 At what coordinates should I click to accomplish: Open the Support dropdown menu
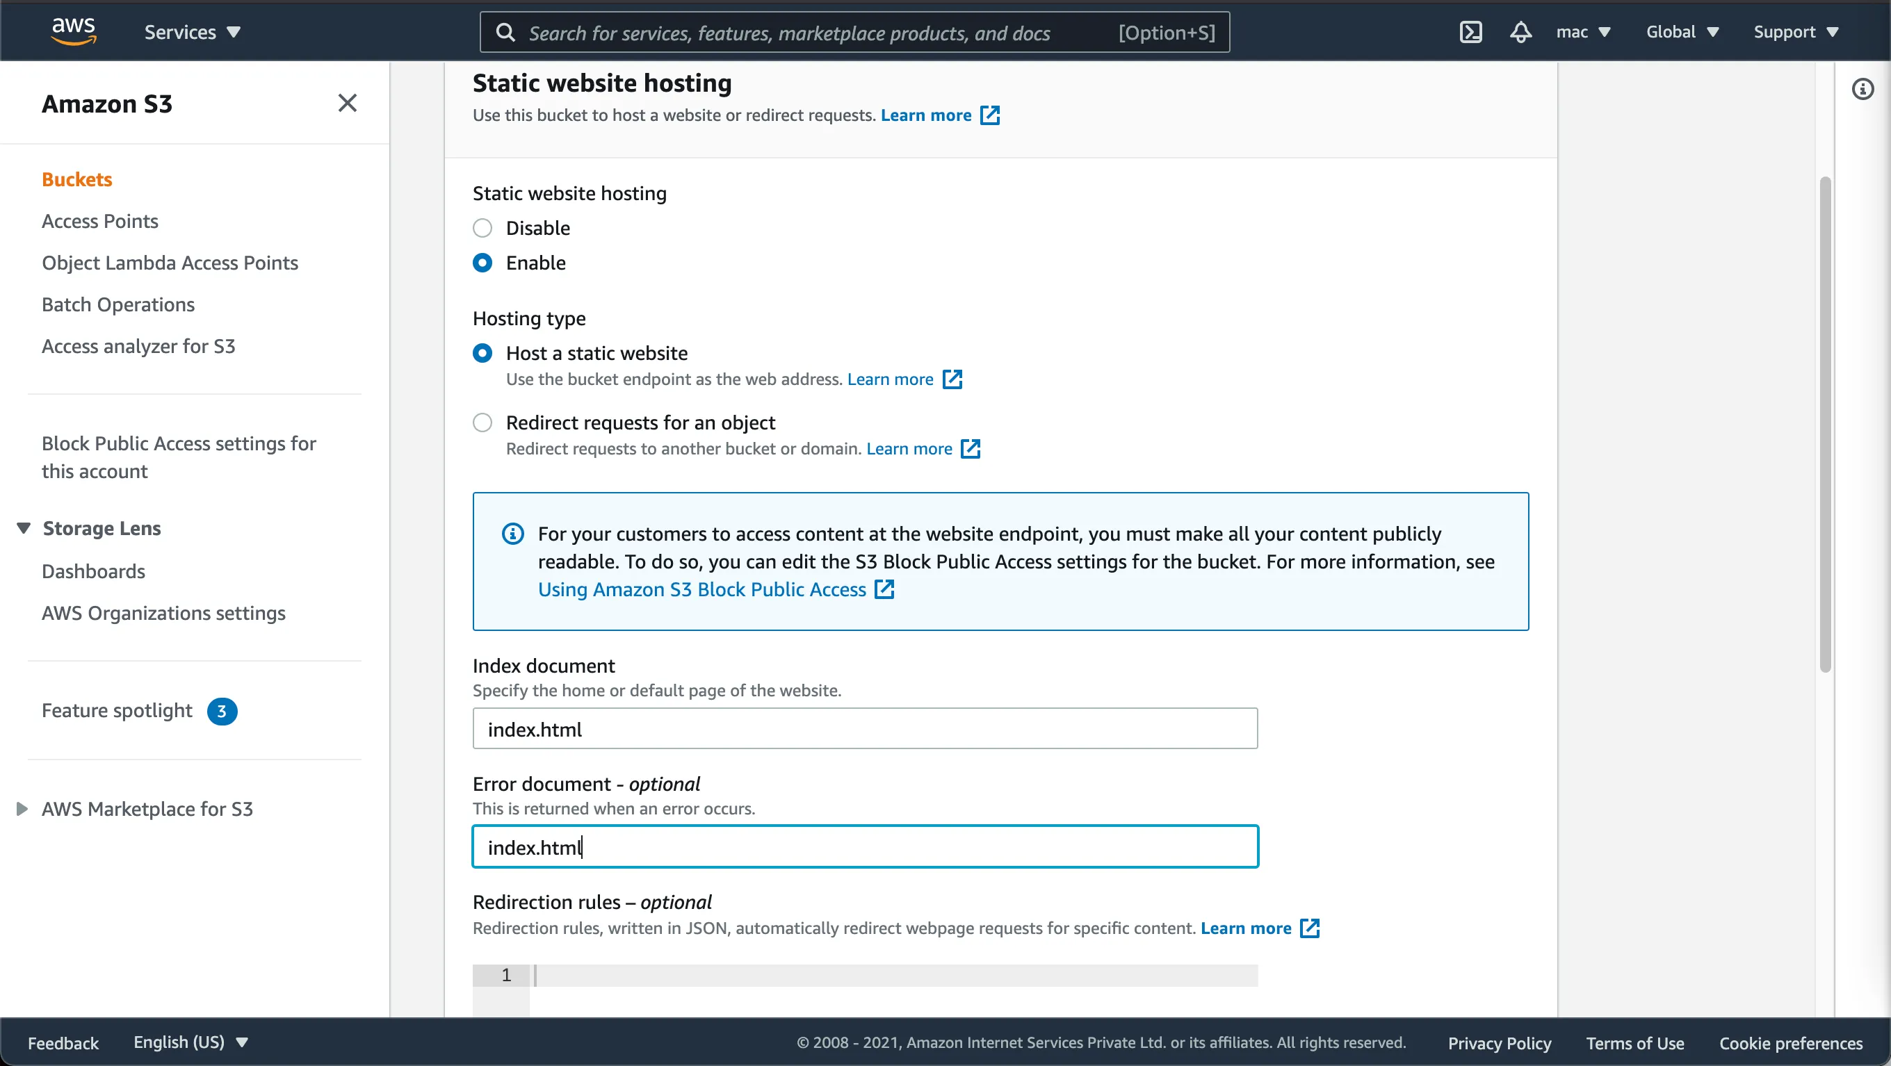(1796, 32)
